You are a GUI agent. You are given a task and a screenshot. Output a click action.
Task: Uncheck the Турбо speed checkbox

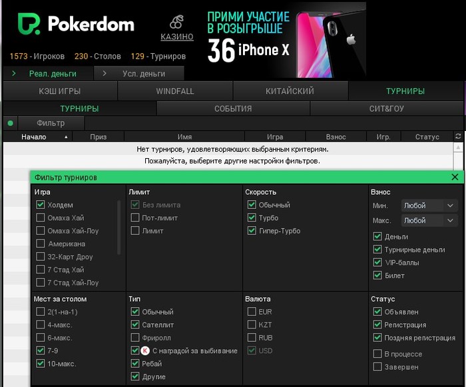point(252,218)
